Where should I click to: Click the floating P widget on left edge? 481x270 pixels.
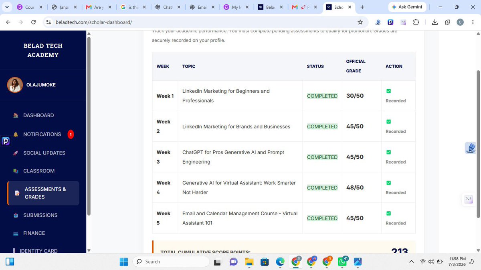[6, 141]
